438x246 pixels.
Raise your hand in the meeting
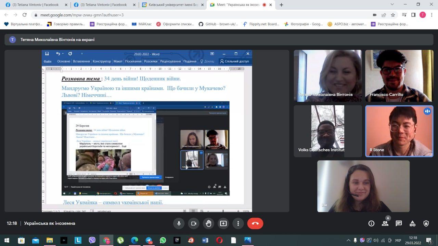click(x=208, y=223)
